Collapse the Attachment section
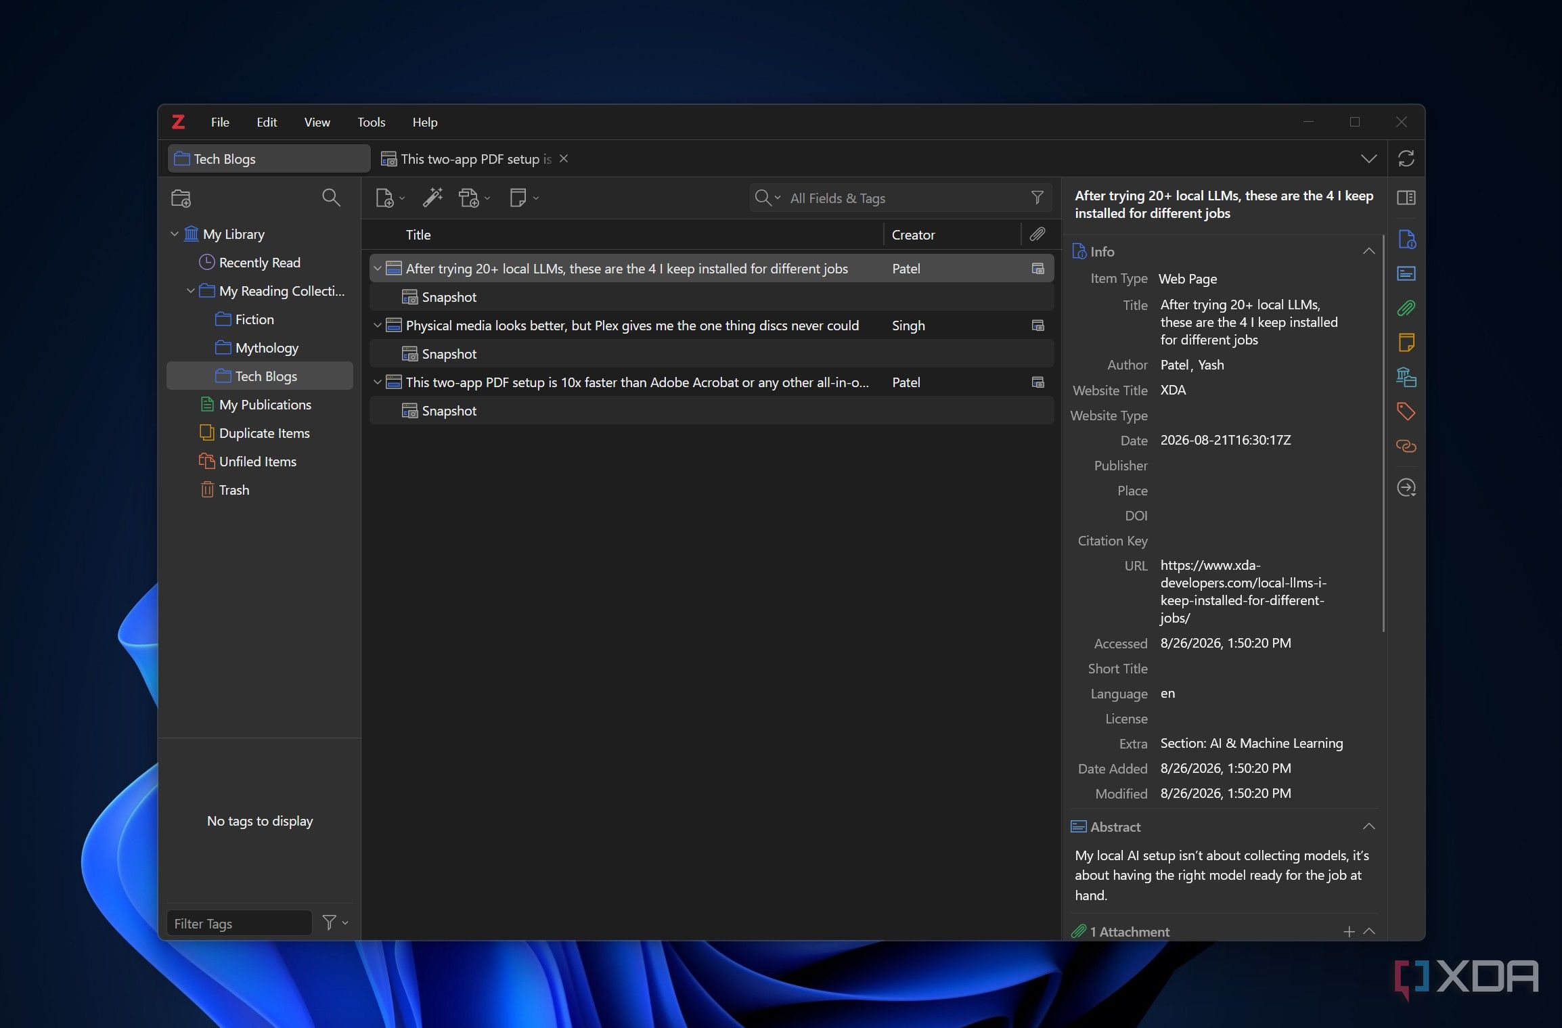Image resolution: width=1562 pixels, height=1028 pixels. 1369,932
